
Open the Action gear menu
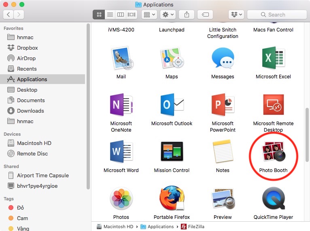click(x=168, y=15)
